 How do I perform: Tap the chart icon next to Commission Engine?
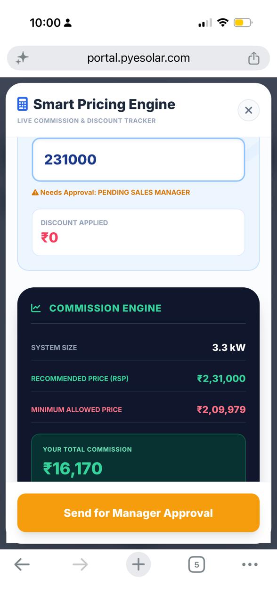point(36,308)
